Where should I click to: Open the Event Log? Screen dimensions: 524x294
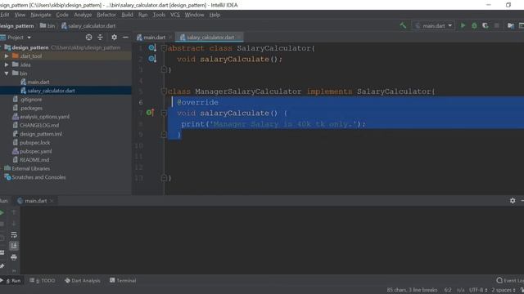[510, 281]
